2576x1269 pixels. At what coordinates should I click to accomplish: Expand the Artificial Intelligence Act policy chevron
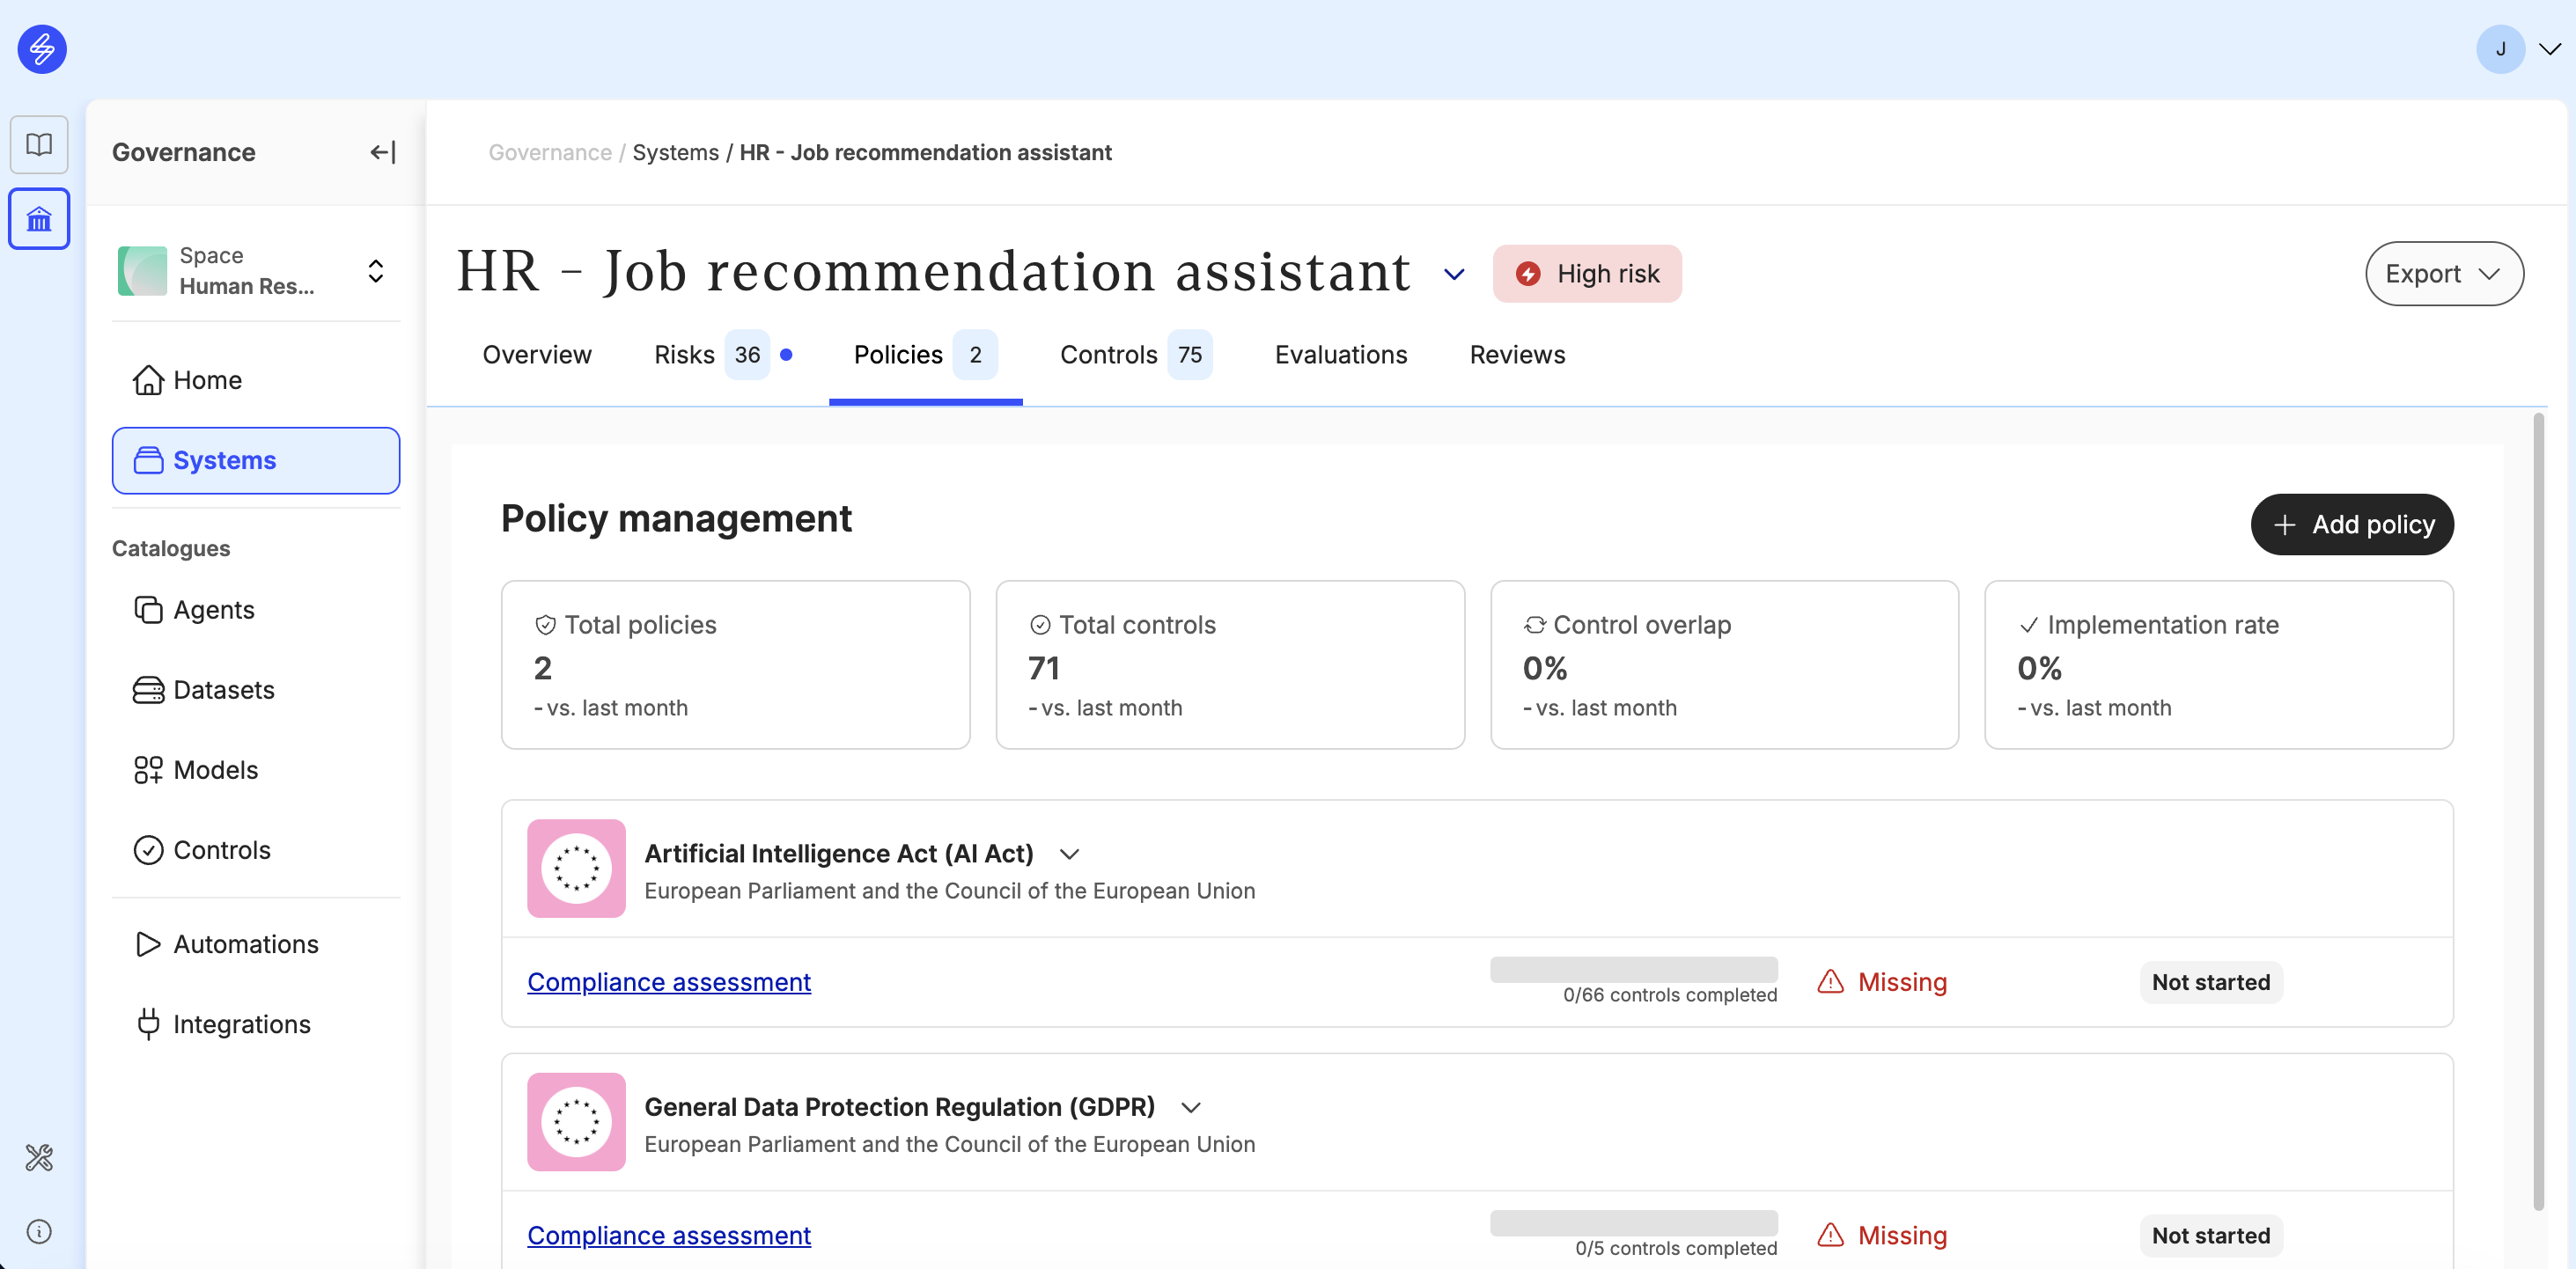pos(1069,854)
